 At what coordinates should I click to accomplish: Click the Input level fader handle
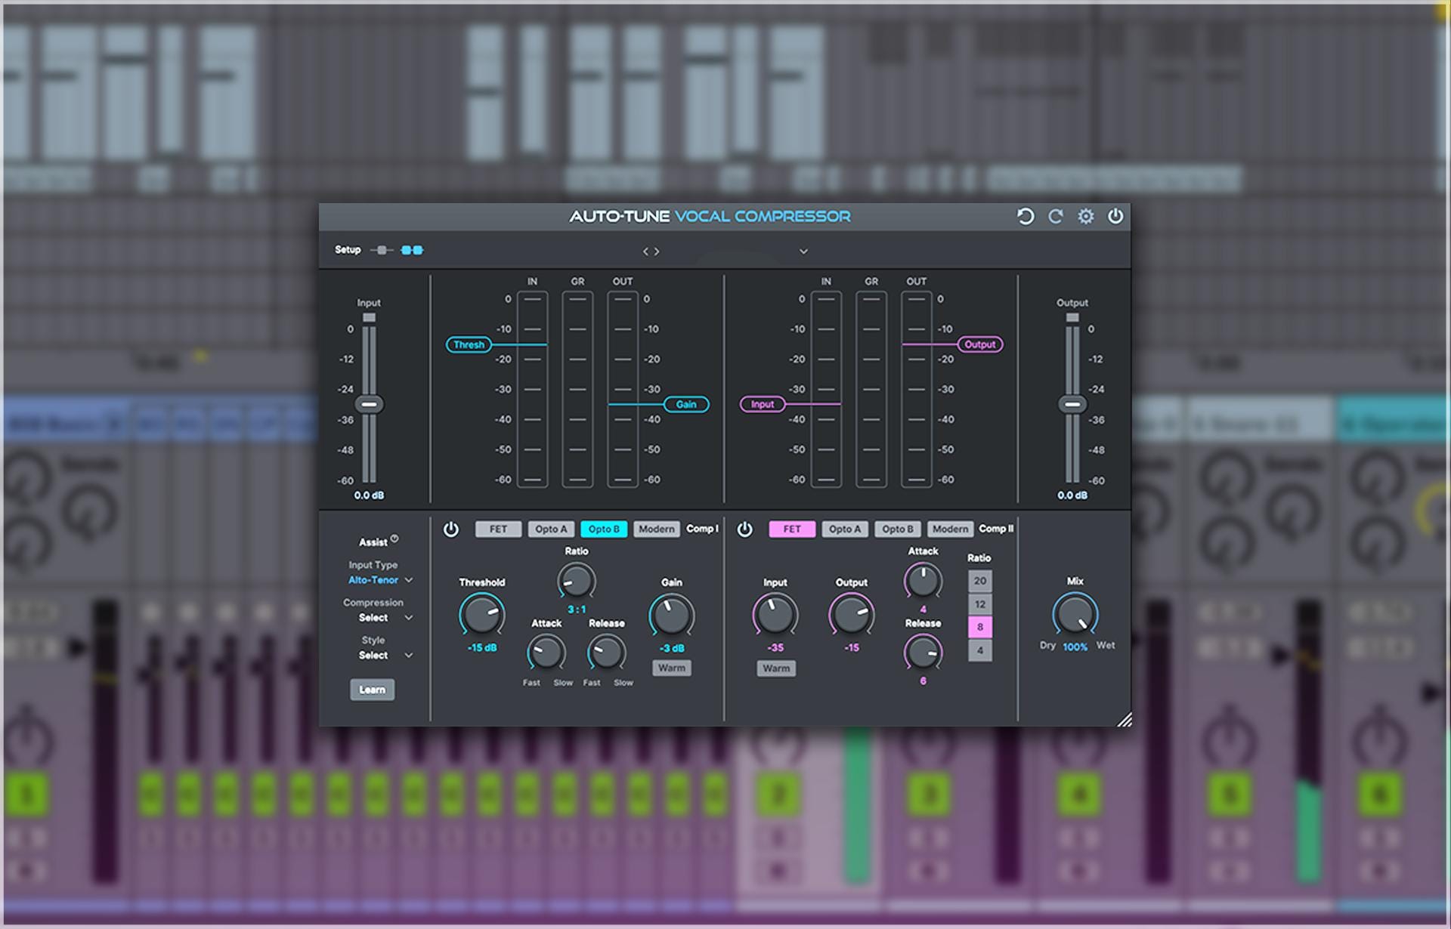click(369, 404)
